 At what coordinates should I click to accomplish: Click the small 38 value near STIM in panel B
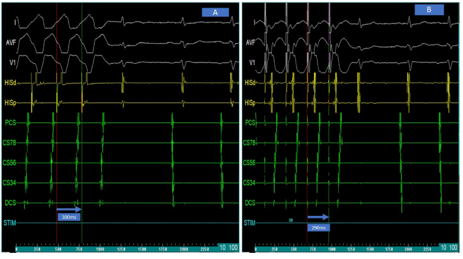click(291, 220)
